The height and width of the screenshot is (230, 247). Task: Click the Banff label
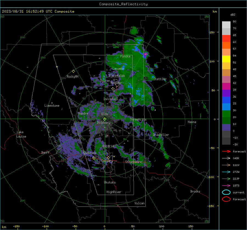(x=45, y=153)
